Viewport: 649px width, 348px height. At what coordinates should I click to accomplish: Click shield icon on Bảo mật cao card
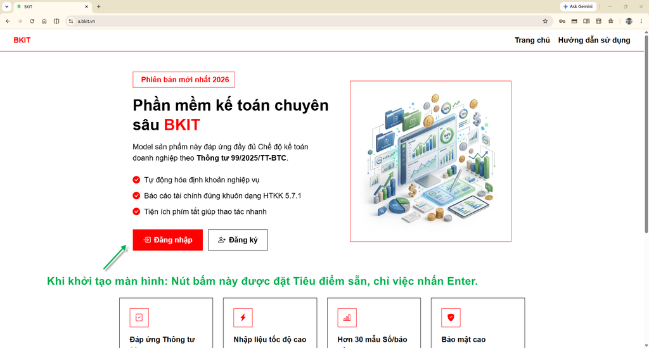point(451,318)
